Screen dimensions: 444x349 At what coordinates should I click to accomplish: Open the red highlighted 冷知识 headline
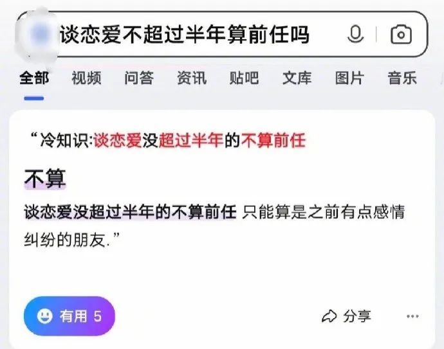point(169,140)
